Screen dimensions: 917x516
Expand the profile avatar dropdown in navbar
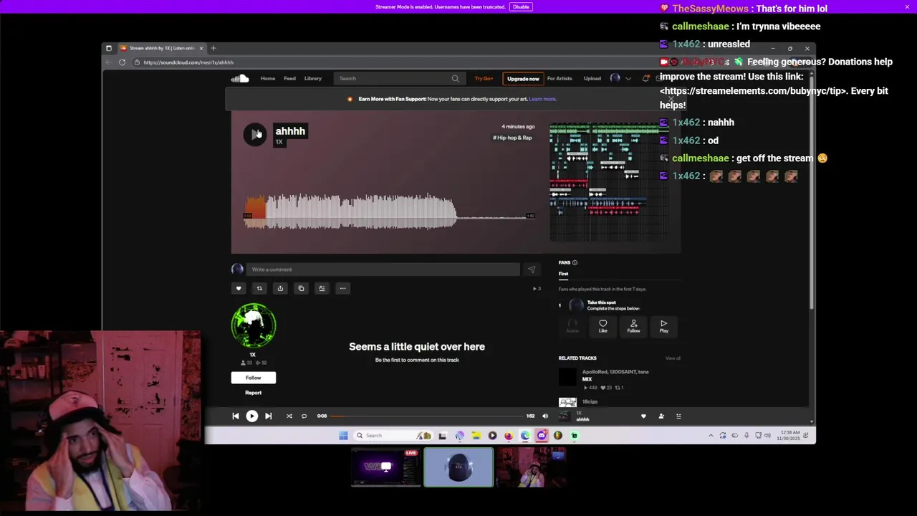pyautogui.click(x=620, y=78)
